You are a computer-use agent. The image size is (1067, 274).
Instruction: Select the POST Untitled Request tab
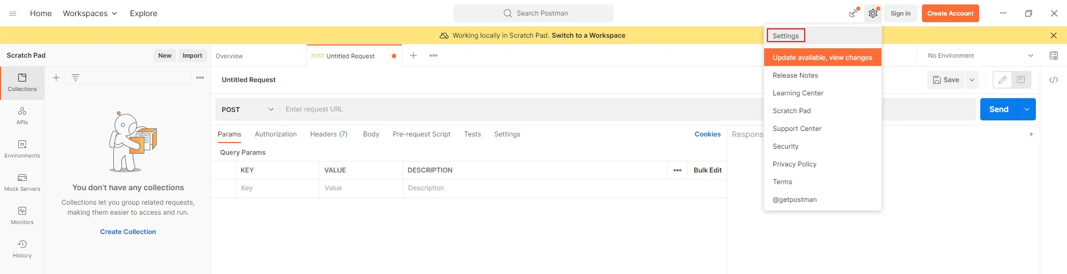(354, 56)
